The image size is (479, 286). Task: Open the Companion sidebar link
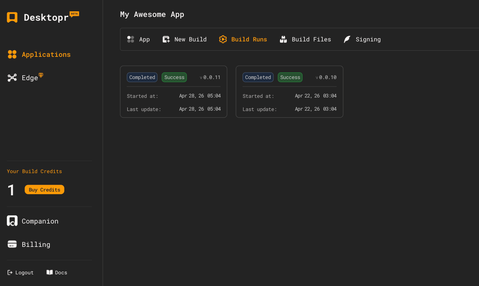pyautogui.click(x=40, y=221)
